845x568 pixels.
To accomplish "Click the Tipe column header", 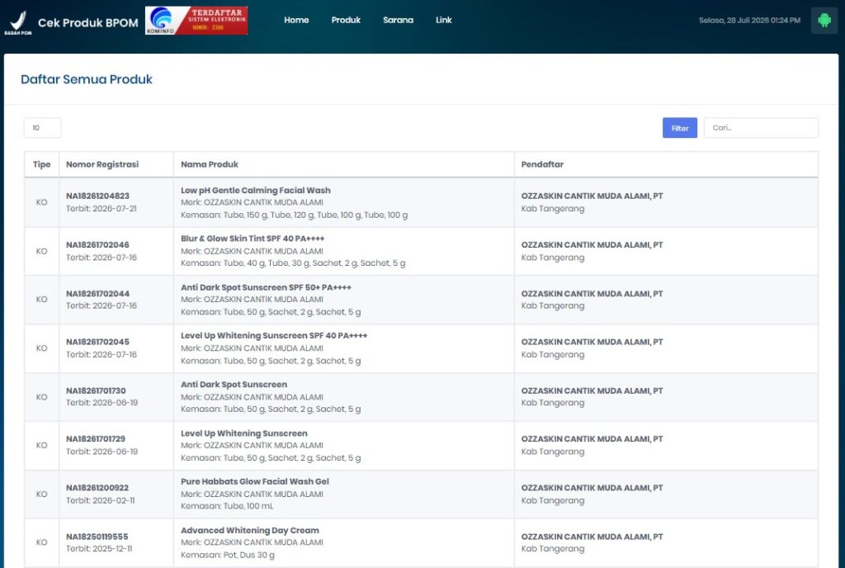I will click(41, 164).
